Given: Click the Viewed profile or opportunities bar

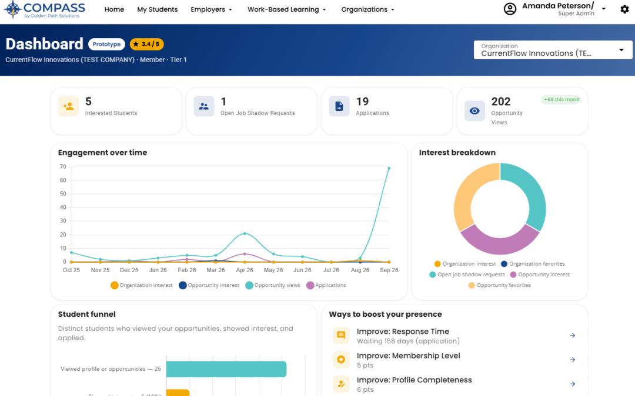Looking at the screenshot, I should click(x=226, y=369).
